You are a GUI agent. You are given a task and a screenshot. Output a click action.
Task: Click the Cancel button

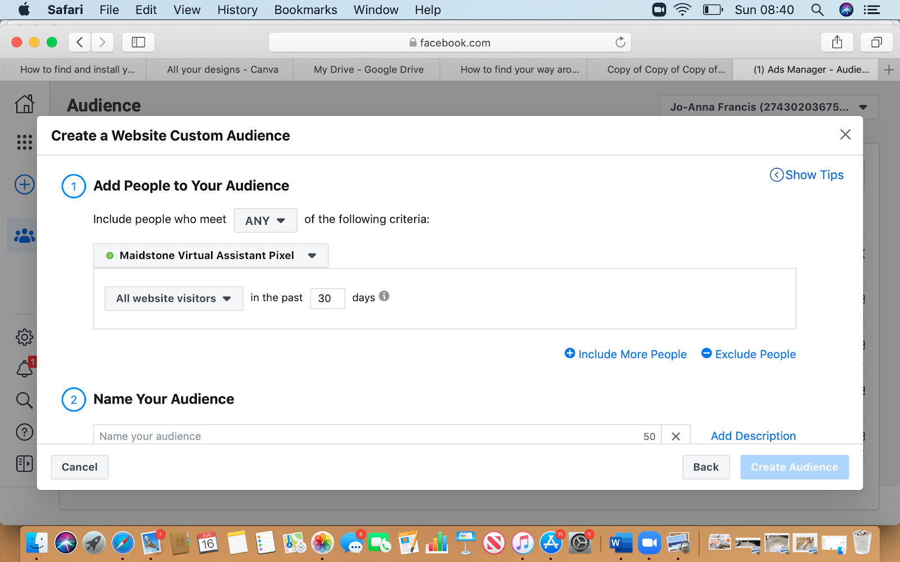(x=80, y=467)
